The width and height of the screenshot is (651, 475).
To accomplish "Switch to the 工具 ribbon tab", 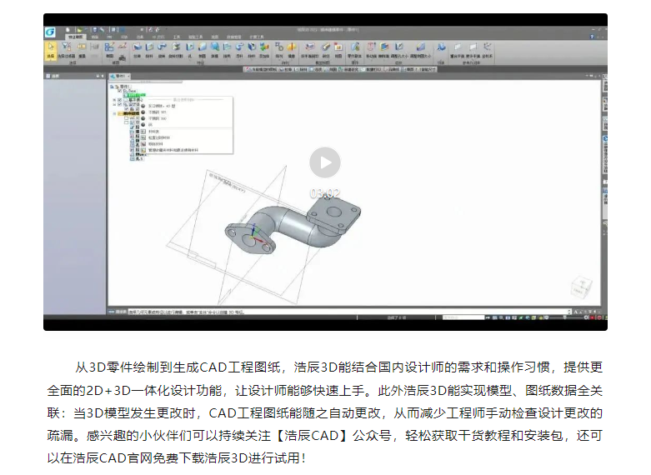I will pyautogui.click(x=177, y=37).
